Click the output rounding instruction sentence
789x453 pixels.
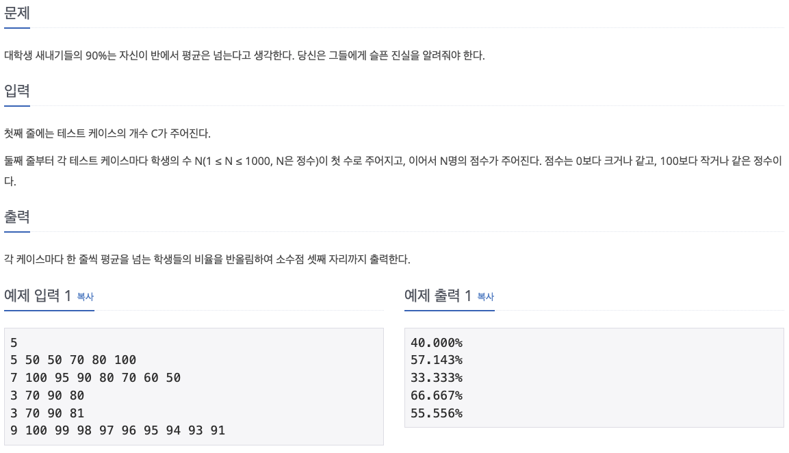click(x=207, y=259)
